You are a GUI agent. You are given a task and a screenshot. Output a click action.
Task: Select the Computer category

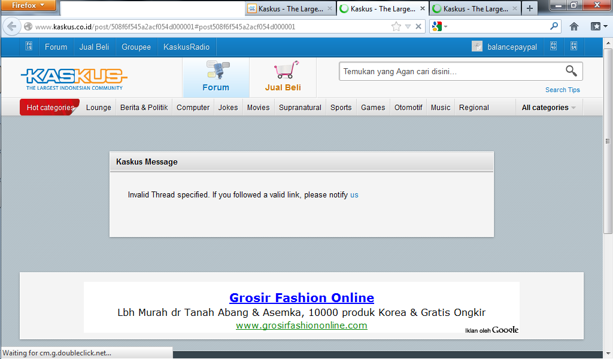click(193, 108)
